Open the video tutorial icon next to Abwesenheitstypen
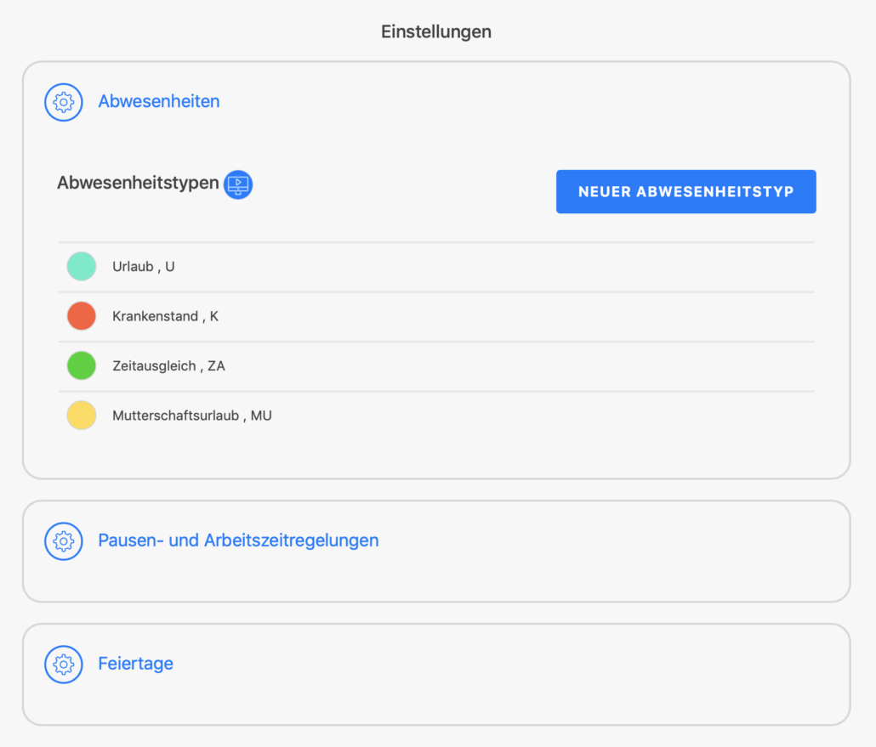This screenshot has height=747, width=876. [238, 184]
